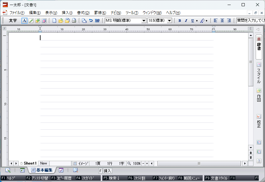265x182 pixels.
Task: Click the C button at ruler's right end
Action: point(250,29)
